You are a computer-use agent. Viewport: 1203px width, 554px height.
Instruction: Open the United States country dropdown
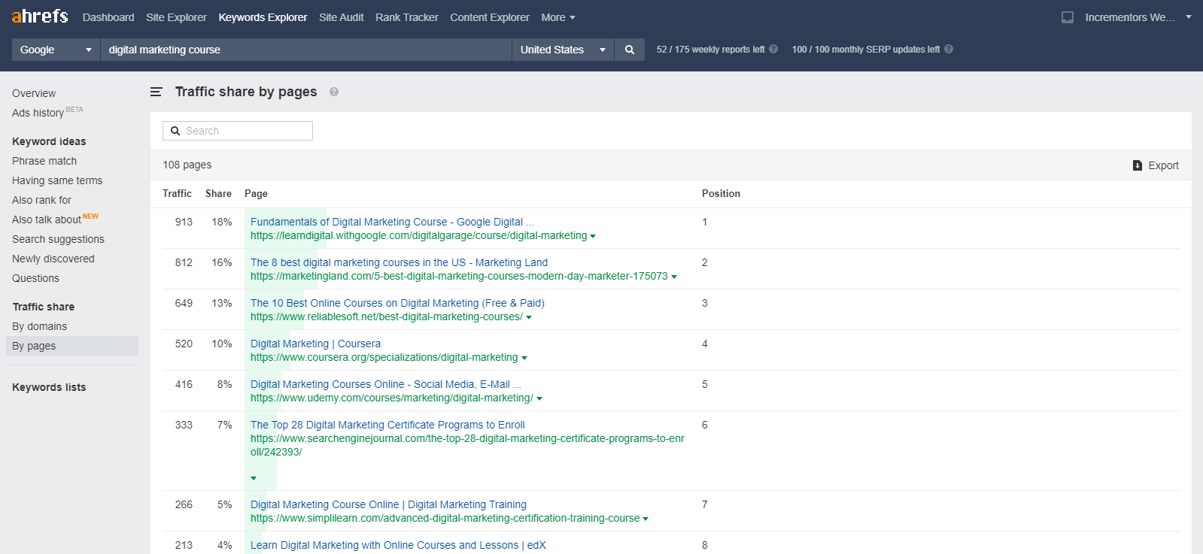pos(563,50)
